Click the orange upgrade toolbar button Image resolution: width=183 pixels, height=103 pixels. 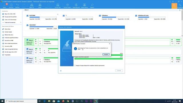174,6
